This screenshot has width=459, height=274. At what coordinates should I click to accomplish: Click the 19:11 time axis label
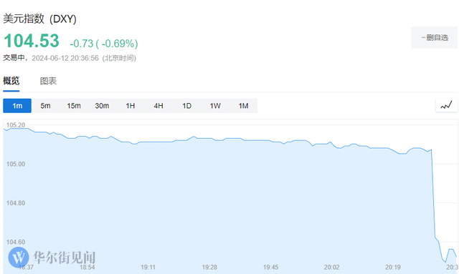click(x=148, y=268)
